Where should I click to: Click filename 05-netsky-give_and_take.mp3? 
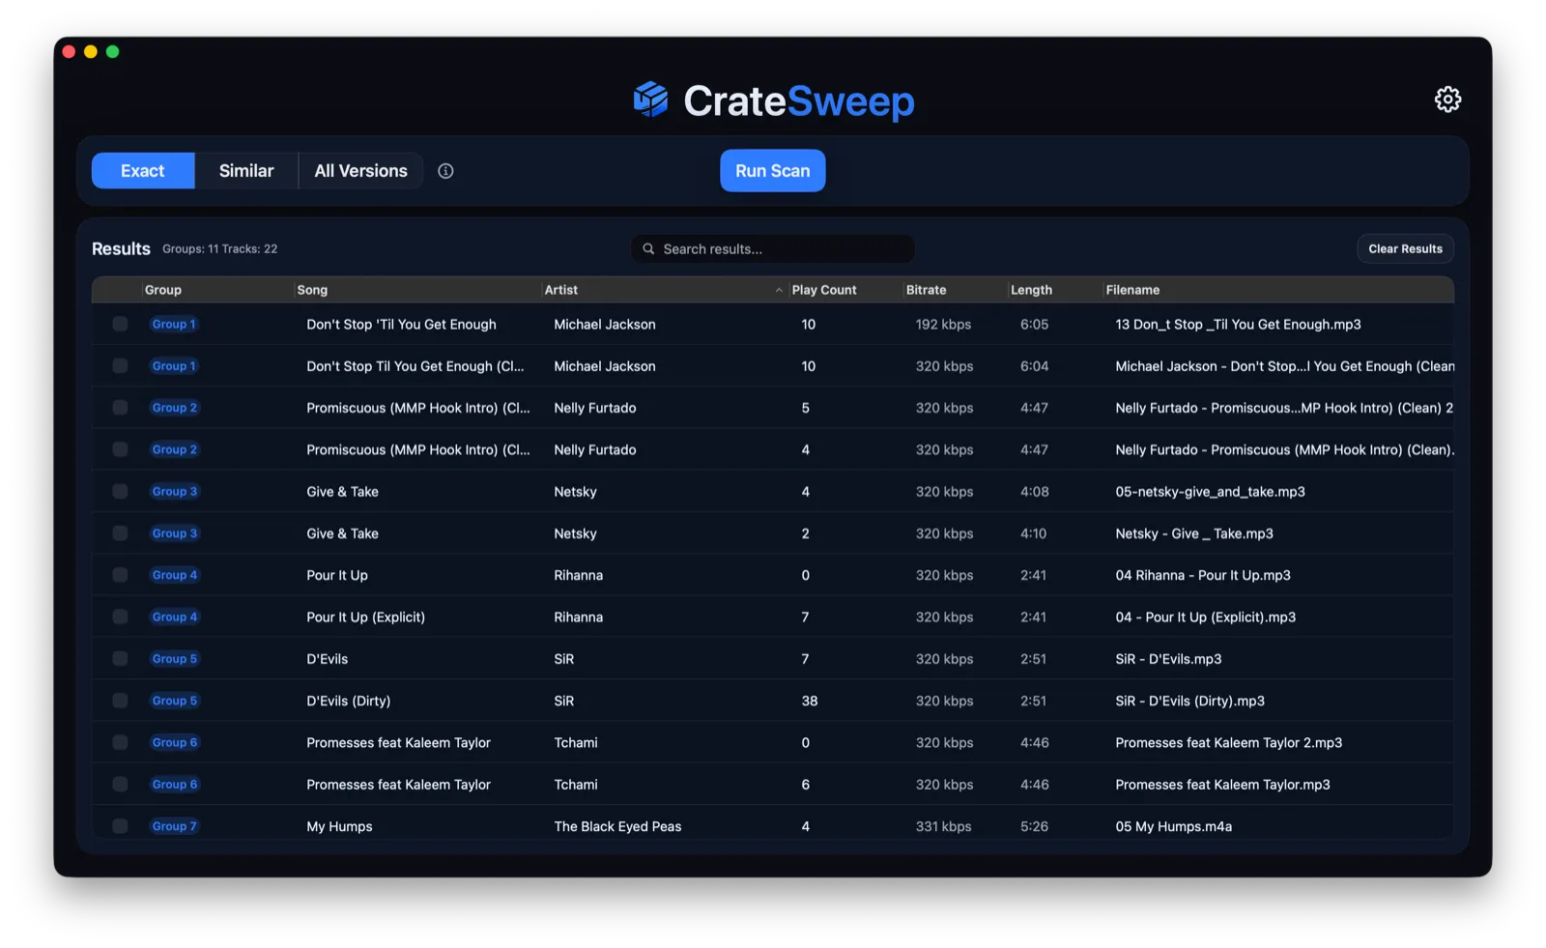tap(1210, 492)
